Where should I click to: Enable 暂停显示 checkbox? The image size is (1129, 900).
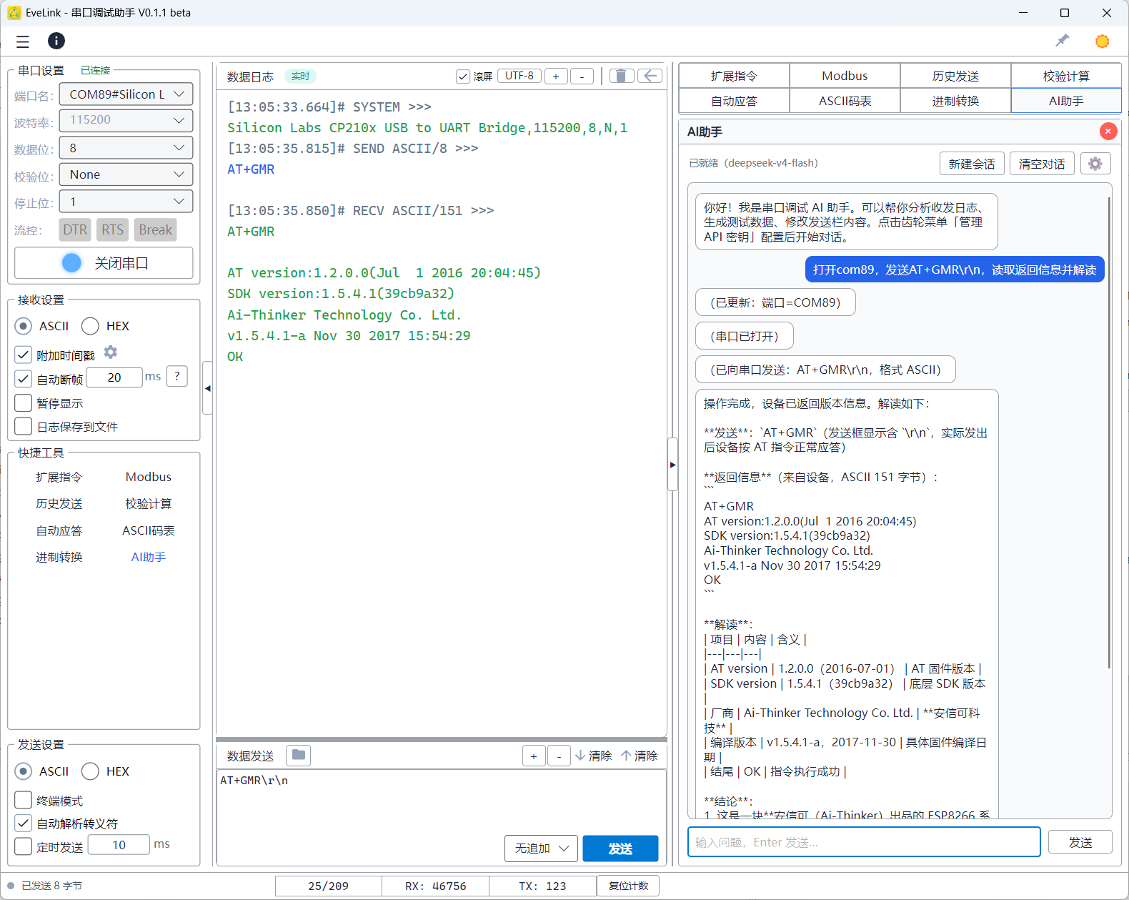24,403
